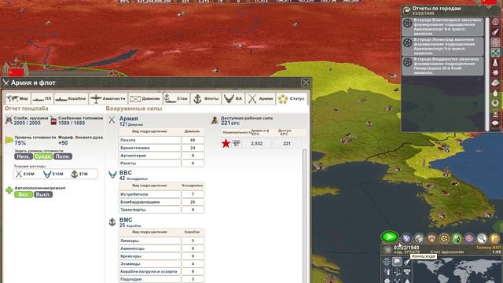The width and height of the screenshot is (503, 283).
Task: Toggle the globe minimap filter button
Action: (x=387, y=262)
